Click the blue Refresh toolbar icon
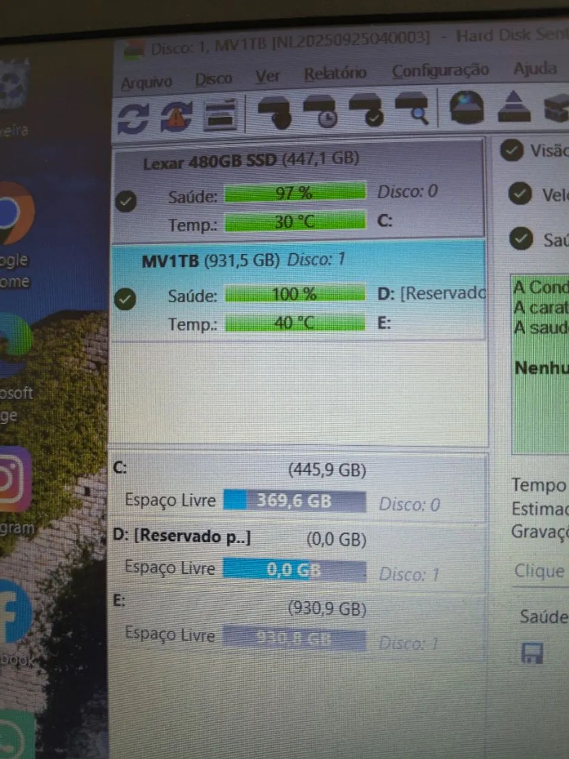Viewport: 569px width, 759px height. tap(133, 117)
